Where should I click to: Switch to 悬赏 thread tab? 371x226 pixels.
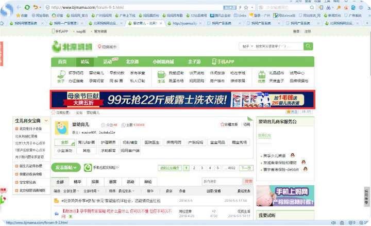[113, 182]
